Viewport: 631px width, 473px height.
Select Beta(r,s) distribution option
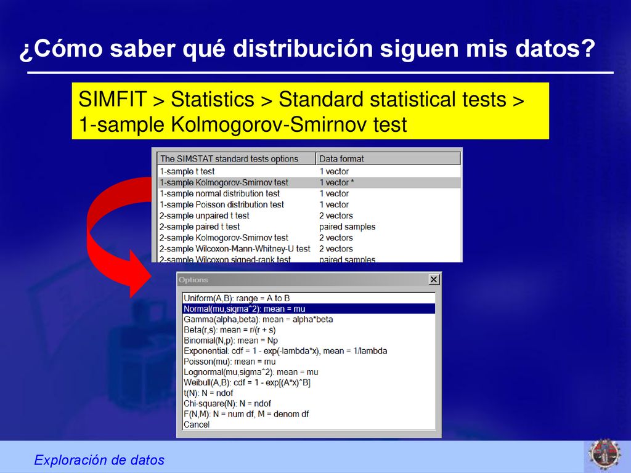click(x=309, y=330)
